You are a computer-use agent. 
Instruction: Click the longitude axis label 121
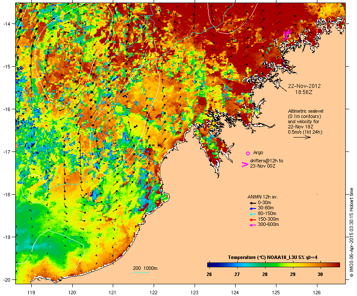pos(113,293)
